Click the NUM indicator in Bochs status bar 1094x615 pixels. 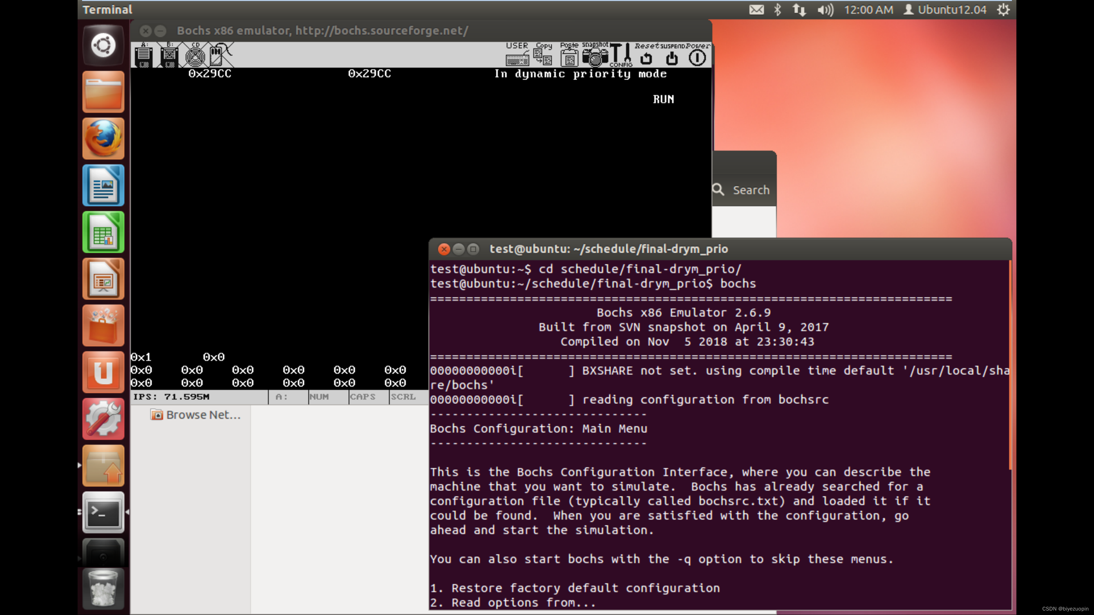click(x=319, y=397)
